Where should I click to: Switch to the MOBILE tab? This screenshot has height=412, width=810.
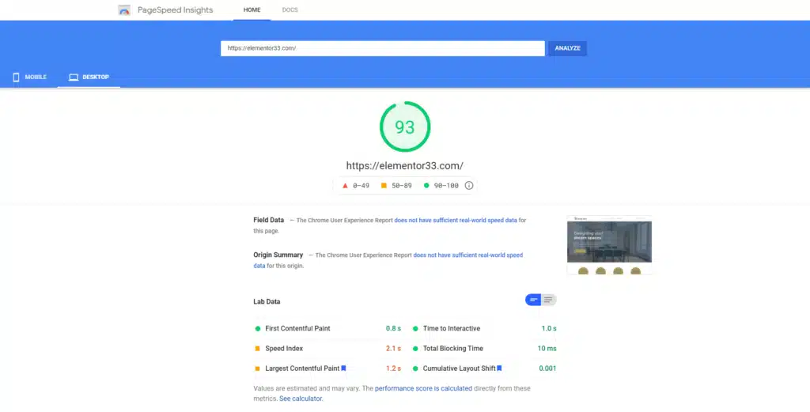(29, 77)
